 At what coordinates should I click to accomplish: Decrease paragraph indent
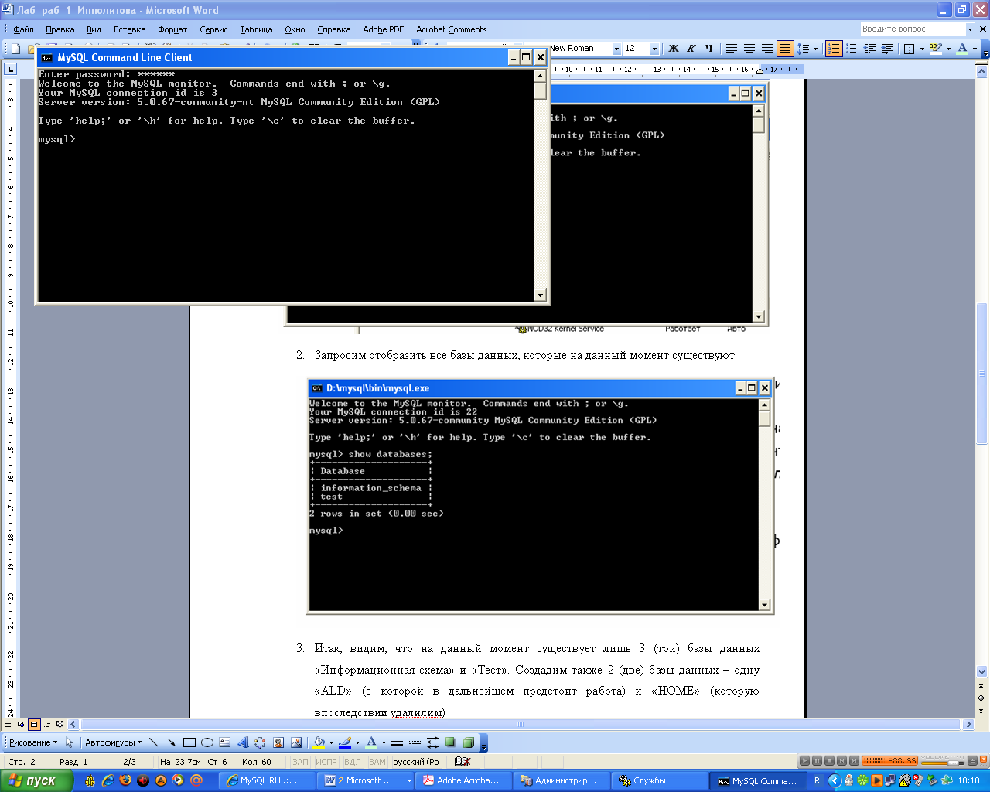(869, 48)
